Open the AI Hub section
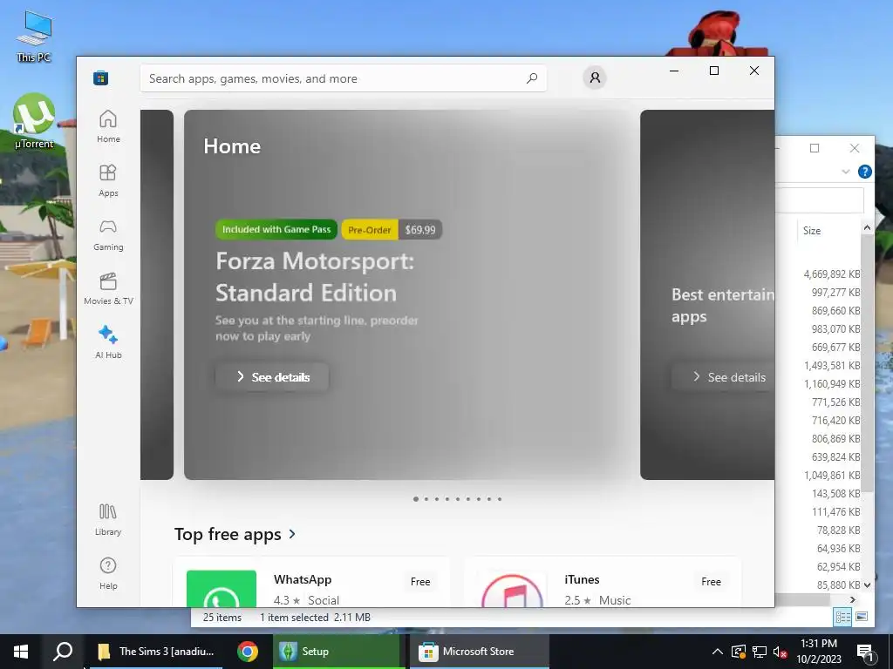Image resolution: width=893 pixels, height=669 pixels. tap(108, 342)
